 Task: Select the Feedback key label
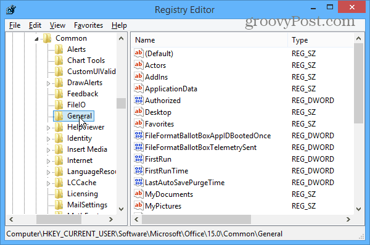pyautogui.click(x=83, y=94)
